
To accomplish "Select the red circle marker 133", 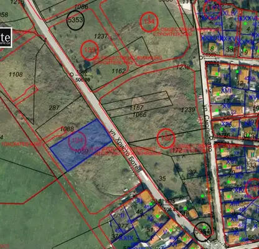I will [x=89, y=50].
